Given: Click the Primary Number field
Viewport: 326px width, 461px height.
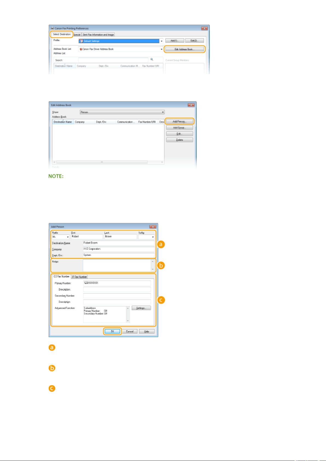Looking at the screenshot, I should point(117,283).
